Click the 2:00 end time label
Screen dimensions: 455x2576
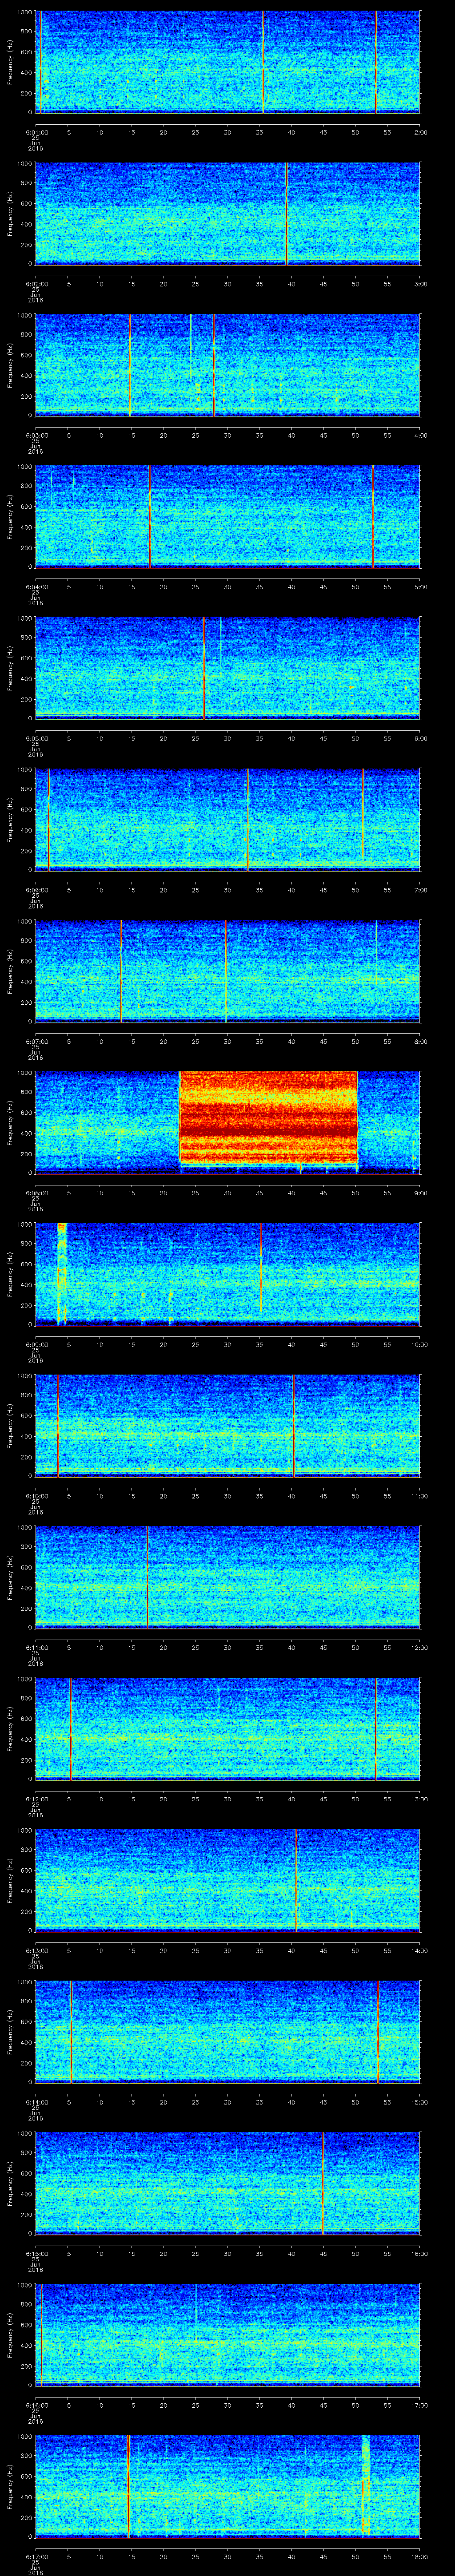coord(420,131)
